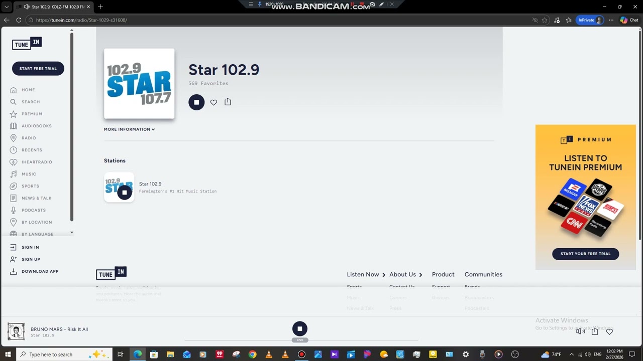
Task: Click Communities footer heading
Action: [x=483, y=275]
